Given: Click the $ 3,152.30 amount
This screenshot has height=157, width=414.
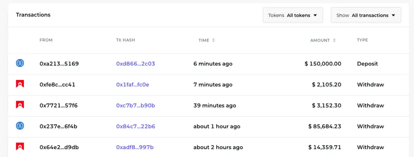Looking at the screenshot, I should 326,105.
